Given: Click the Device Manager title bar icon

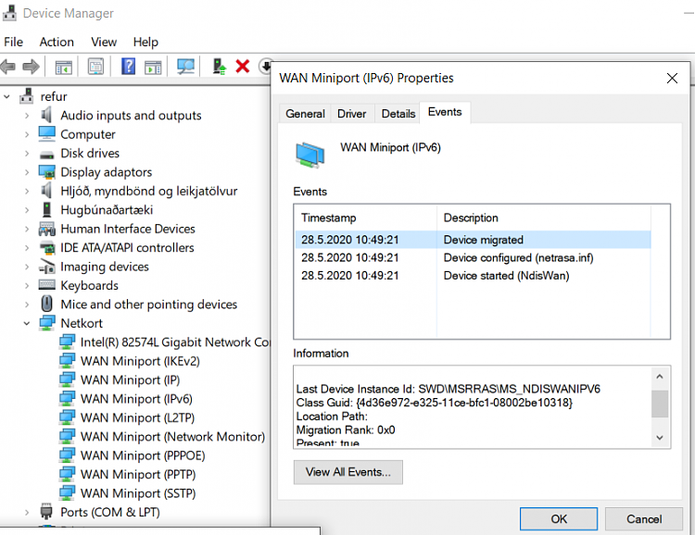Looking at the screenshot, I should pos(9,13).
